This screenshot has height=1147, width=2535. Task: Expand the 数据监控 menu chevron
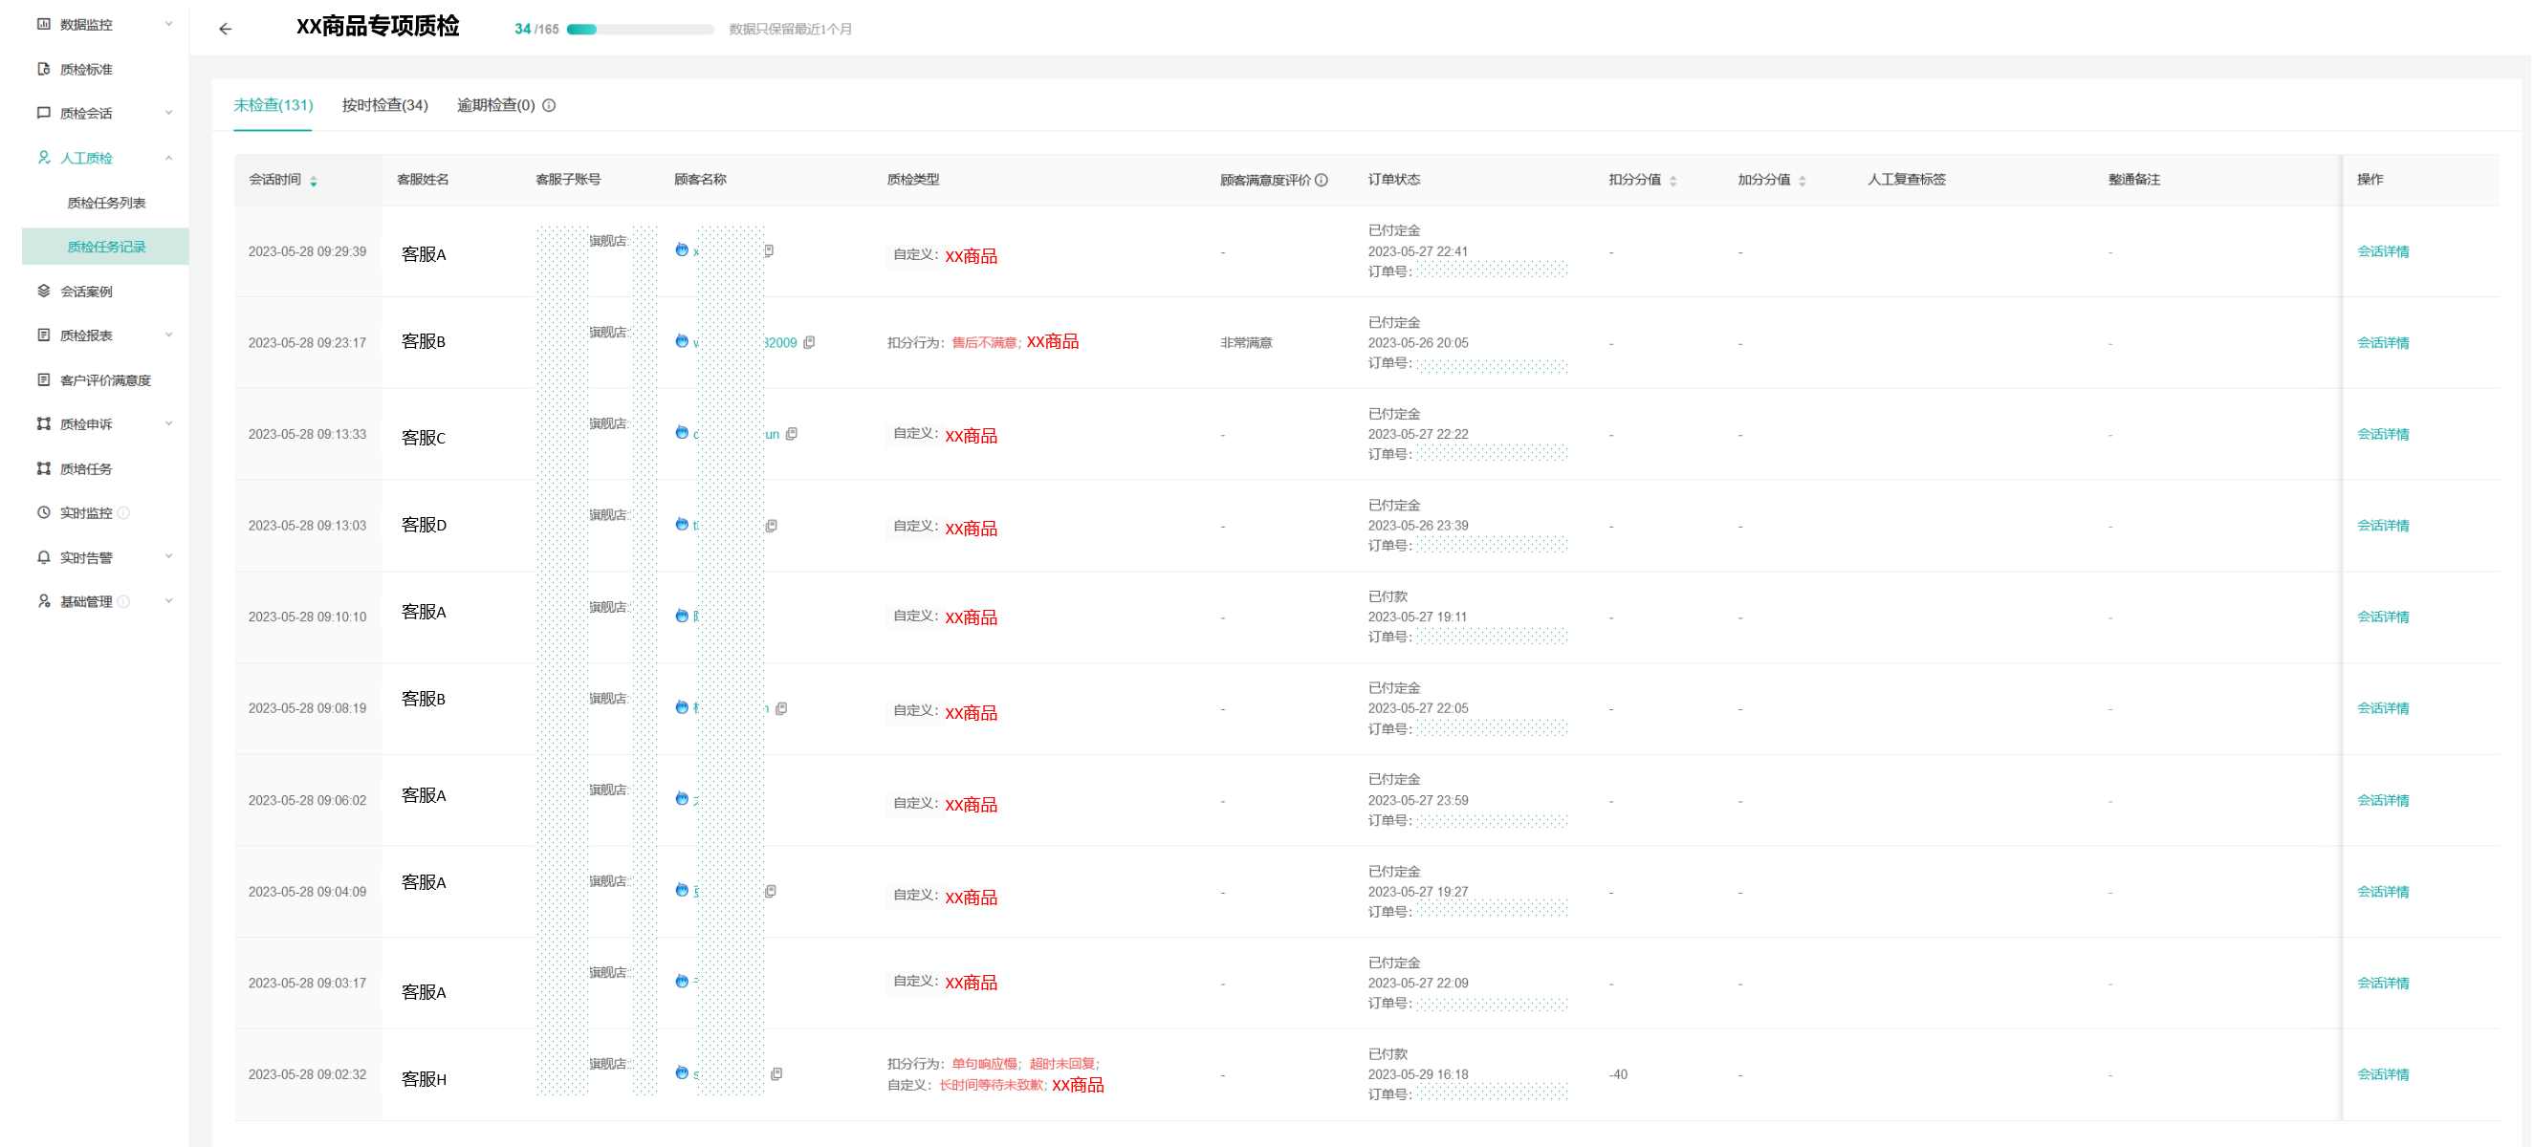point(168,24)
